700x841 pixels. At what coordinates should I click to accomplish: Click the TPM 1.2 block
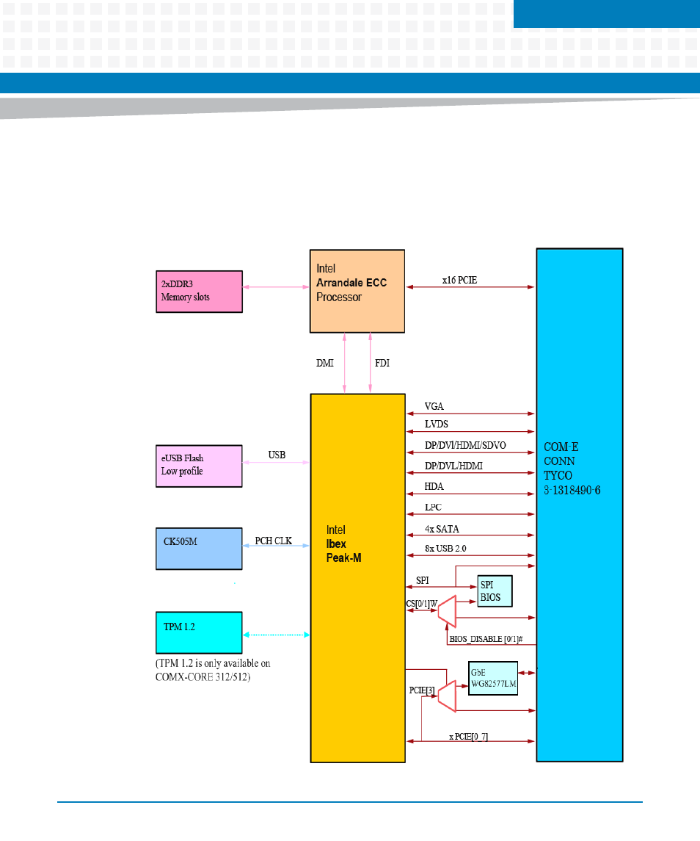pos(199,632)
